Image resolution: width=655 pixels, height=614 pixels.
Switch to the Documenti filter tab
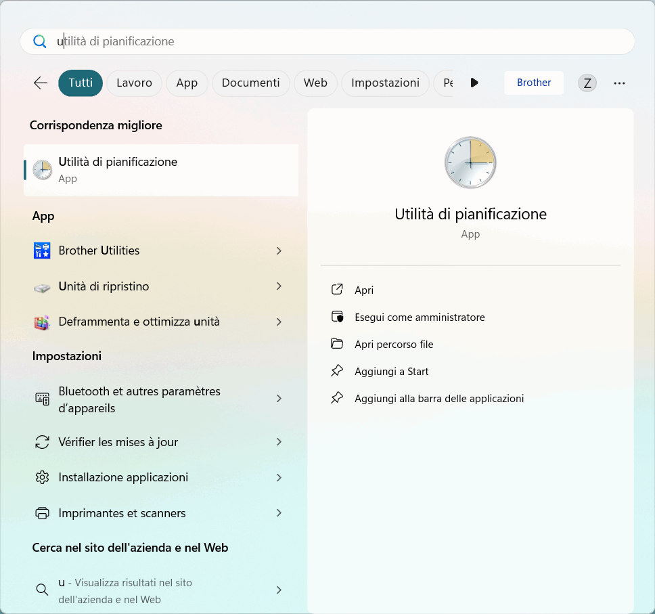click(x=250, y=83)
